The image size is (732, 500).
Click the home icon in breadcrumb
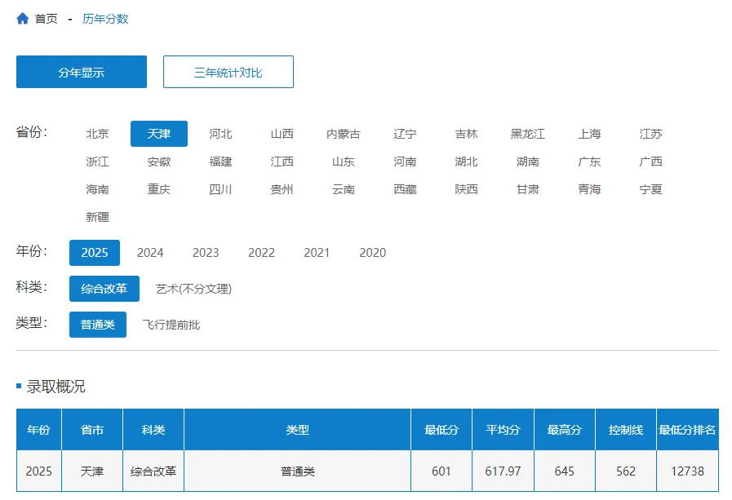click(x=22, y=19)
